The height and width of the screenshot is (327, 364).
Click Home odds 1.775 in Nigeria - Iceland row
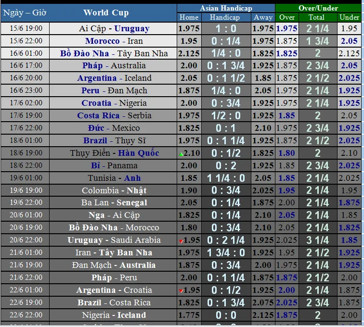189,315
